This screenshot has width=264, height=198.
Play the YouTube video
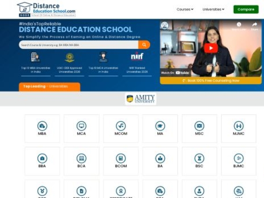pyautogui.click(x=211, y=48)
